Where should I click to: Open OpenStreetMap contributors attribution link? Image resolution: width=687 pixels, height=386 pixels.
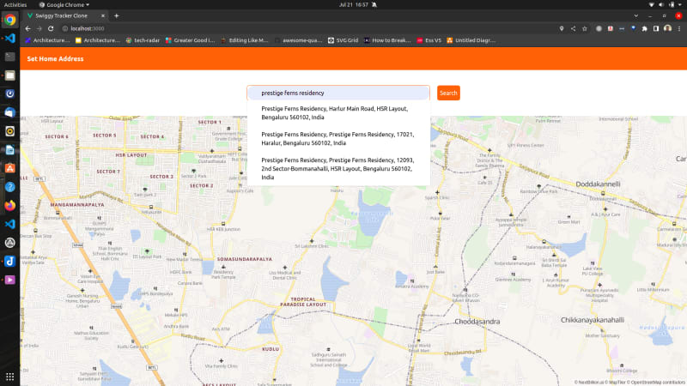click(656, 382)
